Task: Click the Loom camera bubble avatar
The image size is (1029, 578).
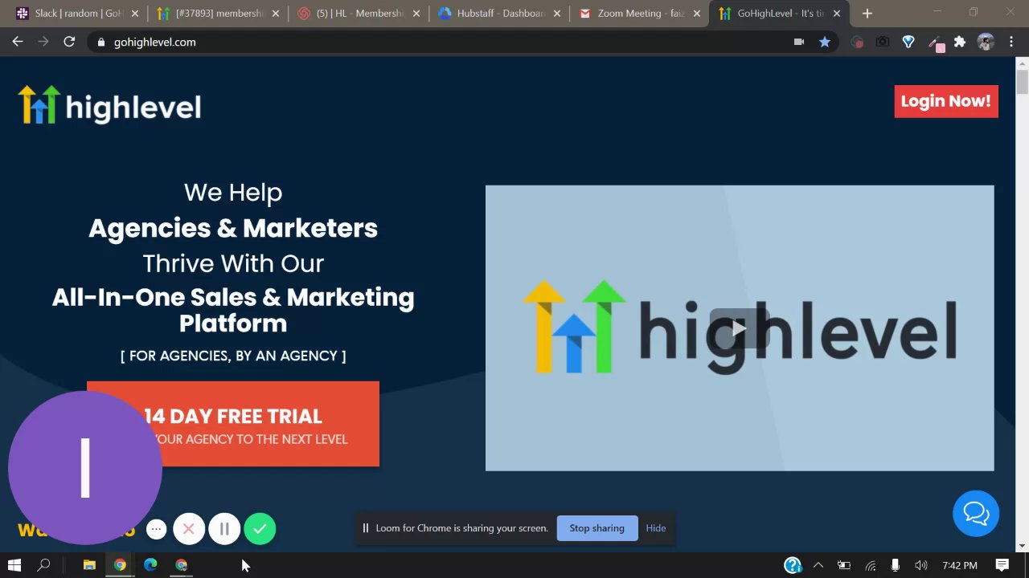Action: [x=84, y=468]
